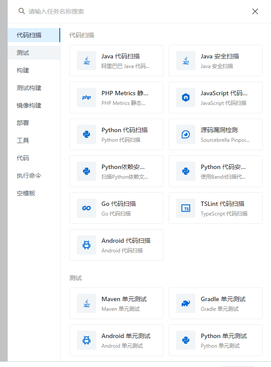Click the Java 安全扫描 coffee cup icon

pyautogui.click(x=186, y=61)
